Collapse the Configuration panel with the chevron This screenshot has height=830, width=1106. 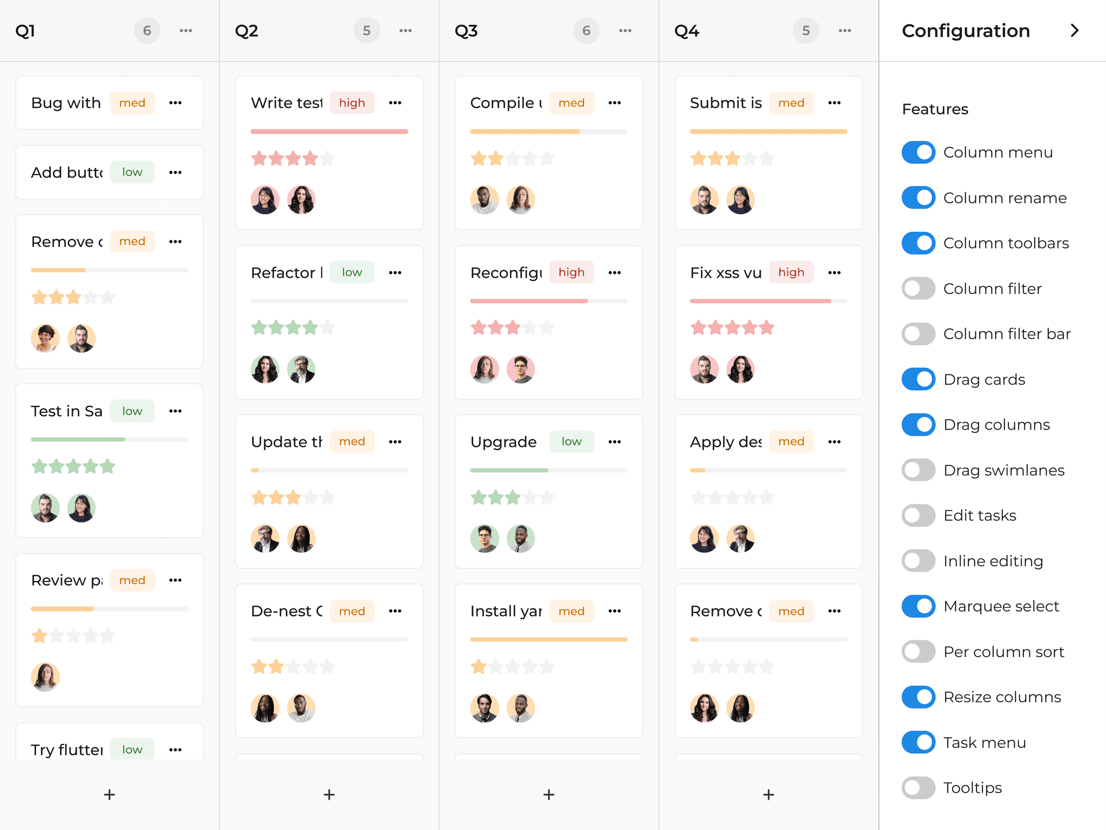tap(1074, 31)
